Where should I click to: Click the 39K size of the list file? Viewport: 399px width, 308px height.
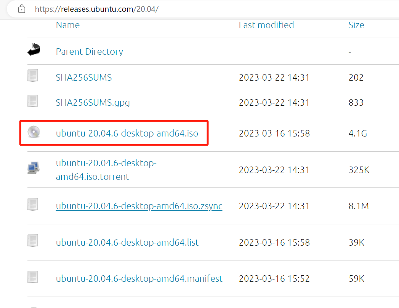pos(356,243)
